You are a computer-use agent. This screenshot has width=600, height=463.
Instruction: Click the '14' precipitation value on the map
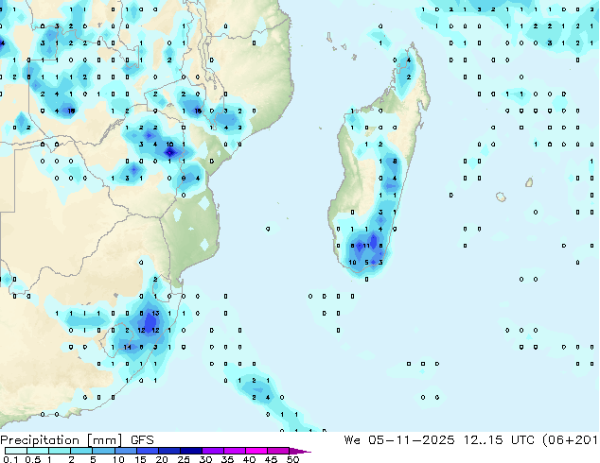(128, 347)
